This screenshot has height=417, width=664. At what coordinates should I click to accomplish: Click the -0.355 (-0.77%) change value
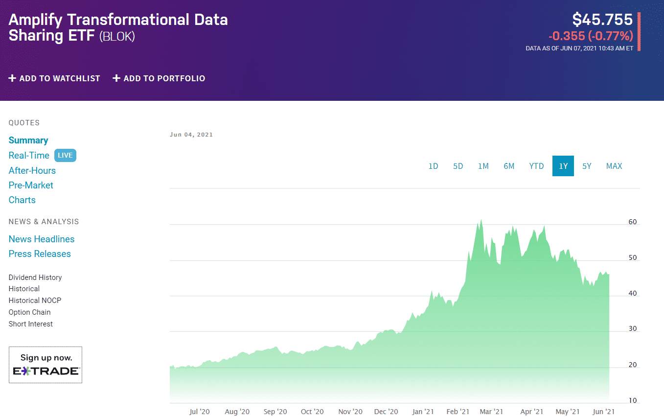[591, 36]
